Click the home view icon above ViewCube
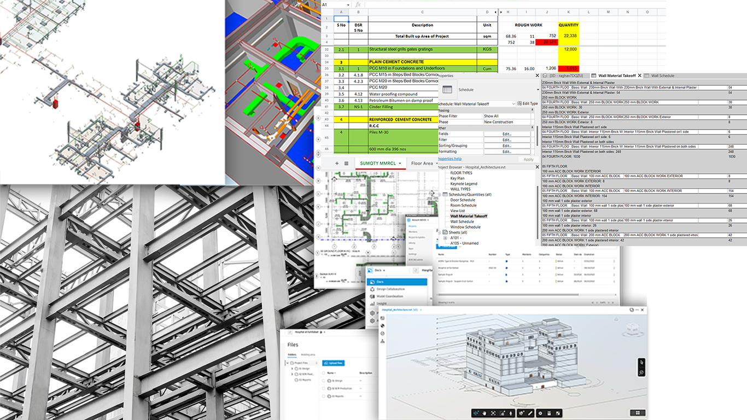Viewport: 747px width, 420px height. [x=616, y=319]
